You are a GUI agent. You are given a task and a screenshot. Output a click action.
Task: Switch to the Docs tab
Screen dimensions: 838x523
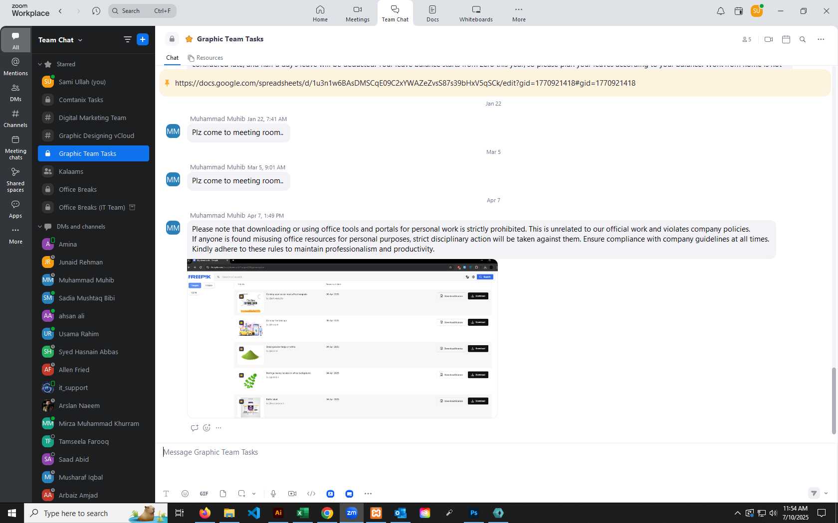coord(432,13)
